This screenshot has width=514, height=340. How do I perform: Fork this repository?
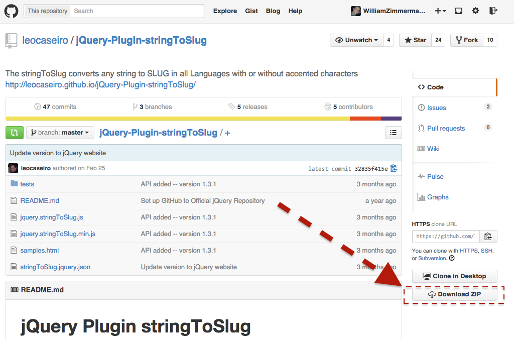(467, 40)
